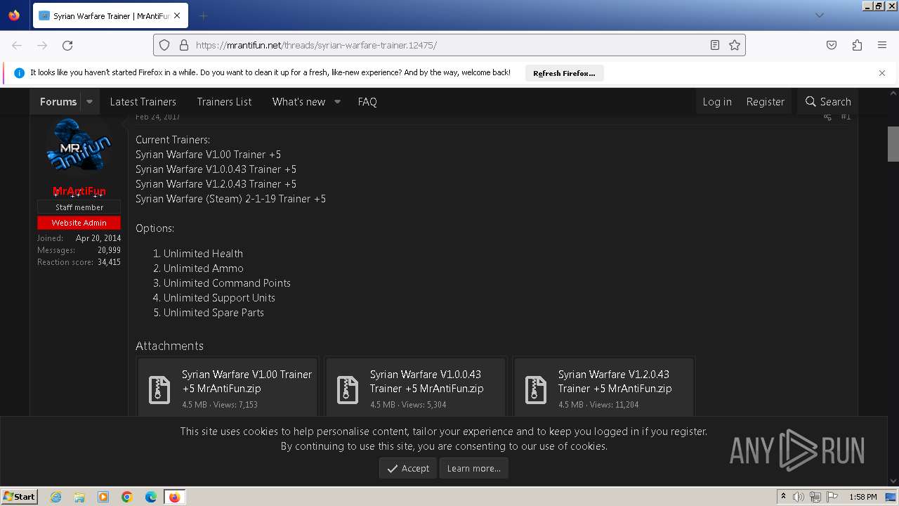Open File Explorer folder icon in taskbar
This screenshot has width=899, height=506.
click(79, 497)
